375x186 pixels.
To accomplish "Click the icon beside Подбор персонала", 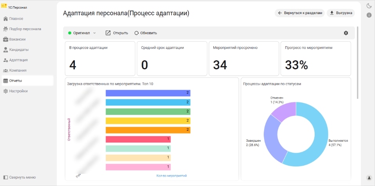I will pos(6,29).
